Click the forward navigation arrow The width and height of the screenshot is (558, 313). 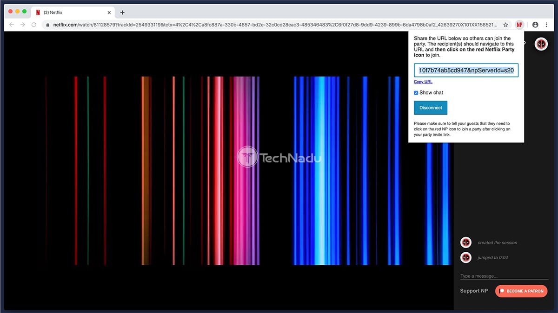(23, 25)
